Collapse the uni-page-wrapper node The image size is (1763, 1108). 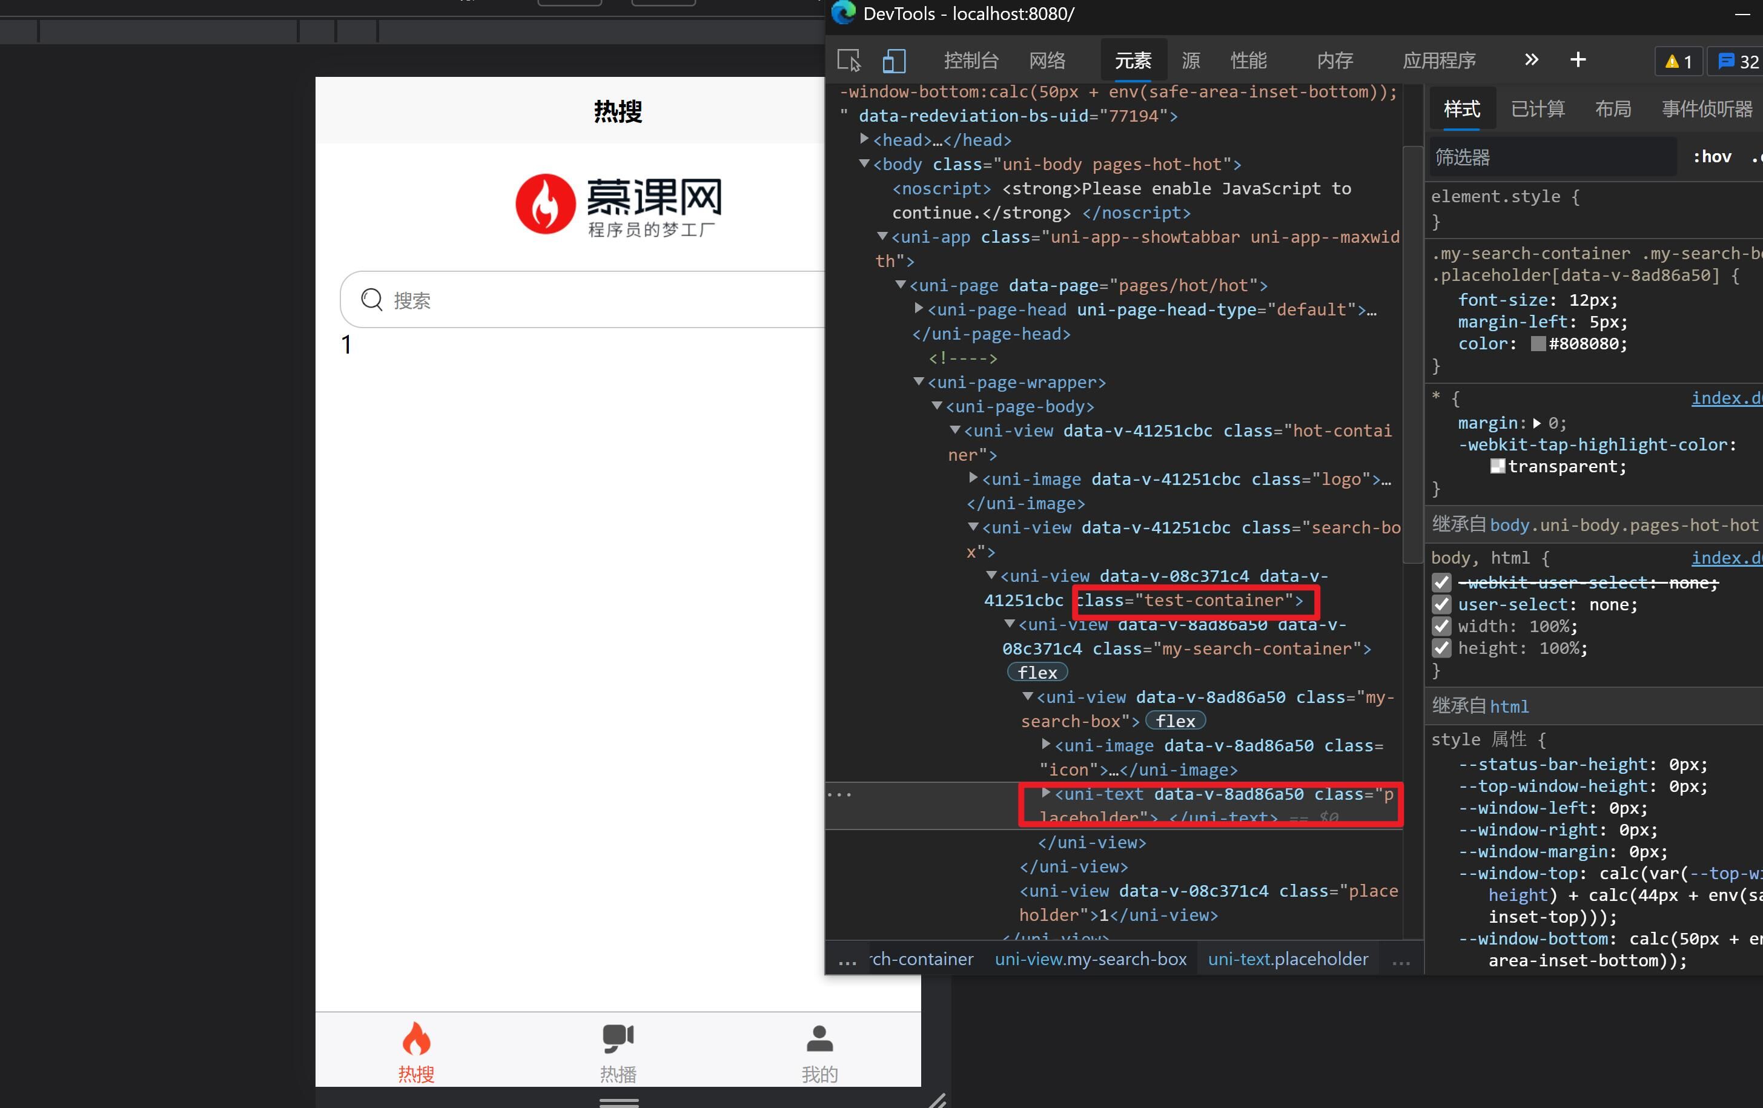coord(919,381)
